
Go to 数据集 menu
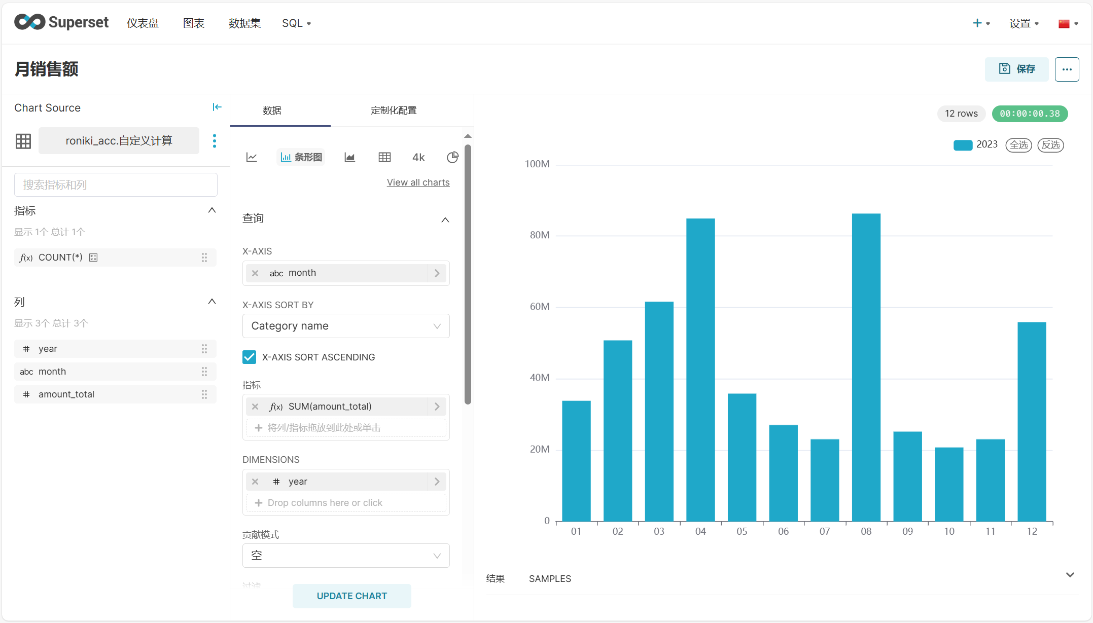coord(244,23)
